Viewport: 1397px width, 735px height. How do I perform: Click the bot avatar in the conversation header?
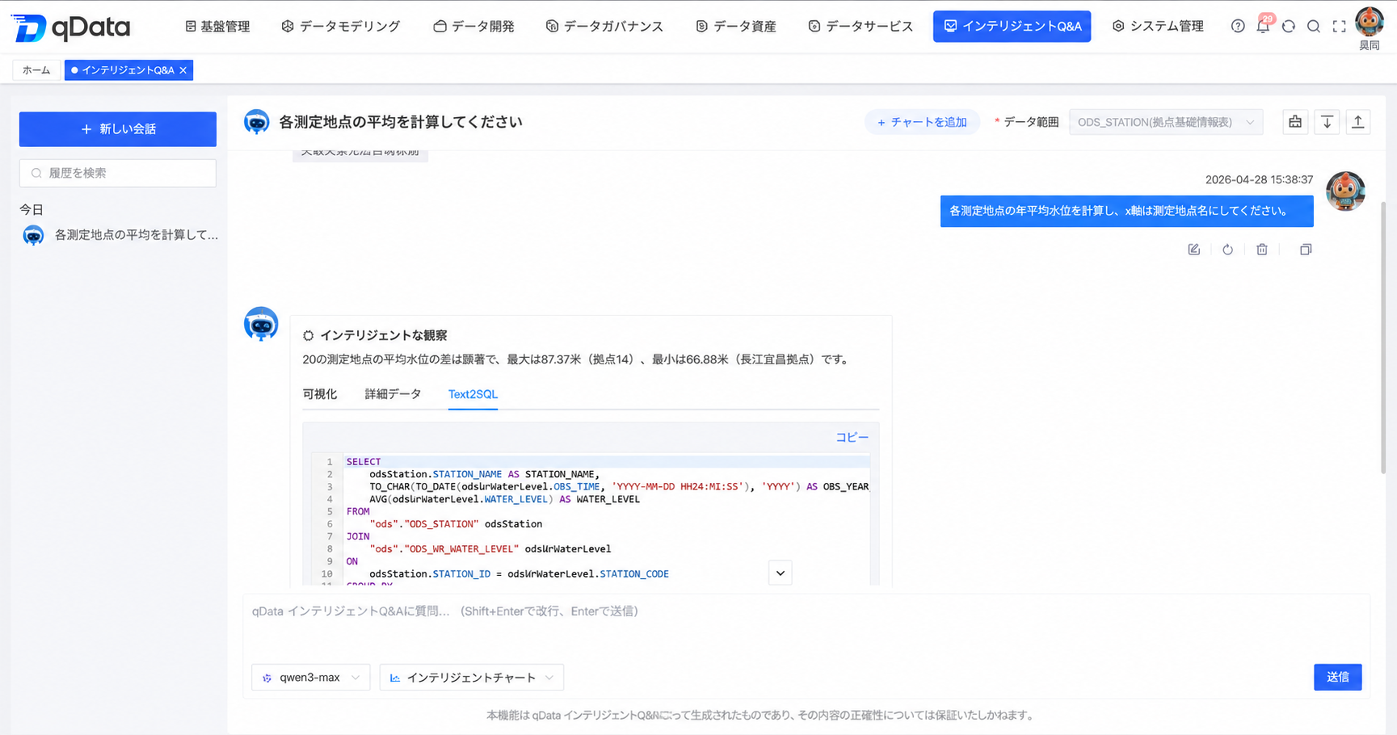pyautogui.click(x=257, y=122)
